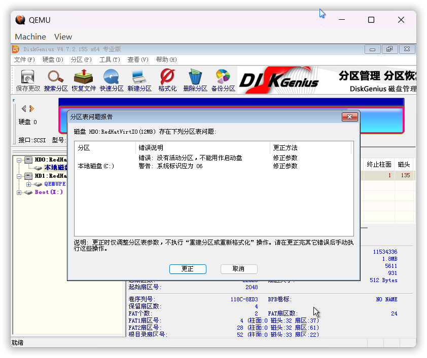The width and height of the screenshot is (427, 358).
Task: Open the QEMU View menu
Action: (x=63, y=36)
